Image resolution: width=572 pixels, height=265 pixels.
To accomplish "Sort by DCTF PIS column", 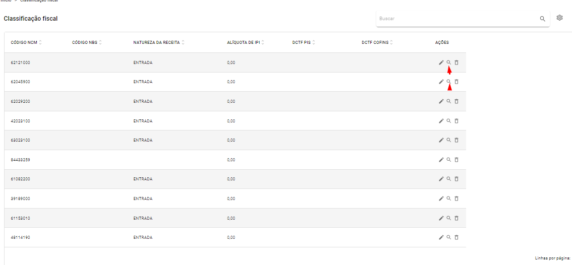I will 314,43.
